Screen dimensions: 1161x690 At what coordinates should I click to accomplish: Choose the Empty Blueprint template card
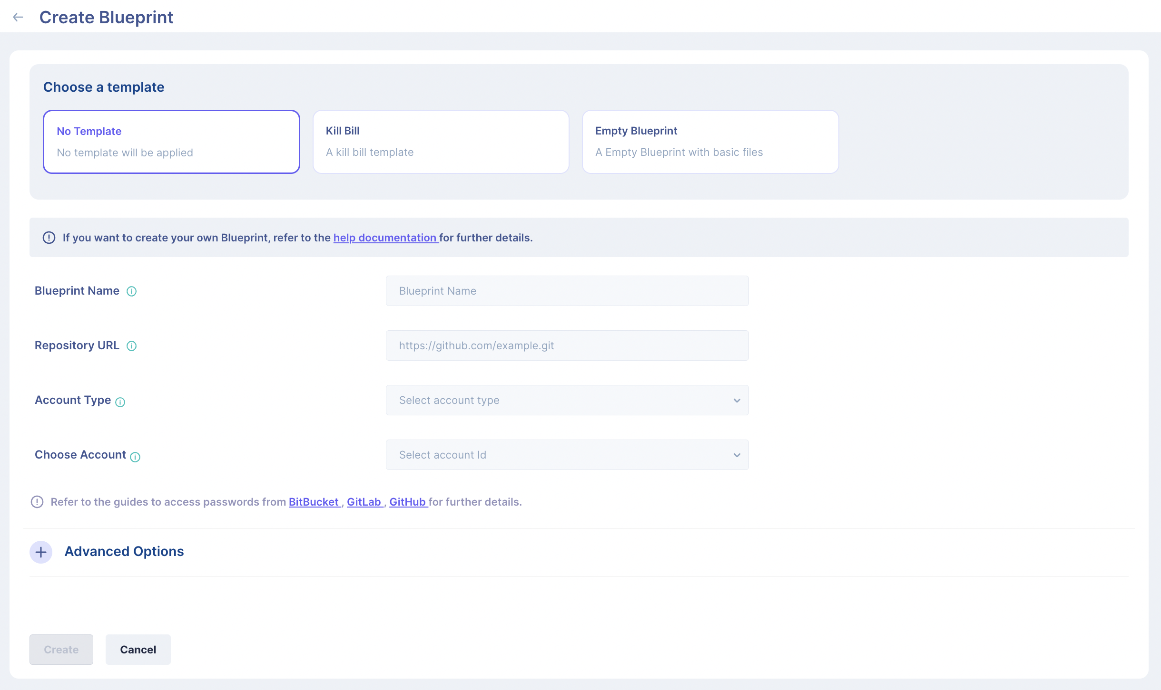[x=710, y=142]
